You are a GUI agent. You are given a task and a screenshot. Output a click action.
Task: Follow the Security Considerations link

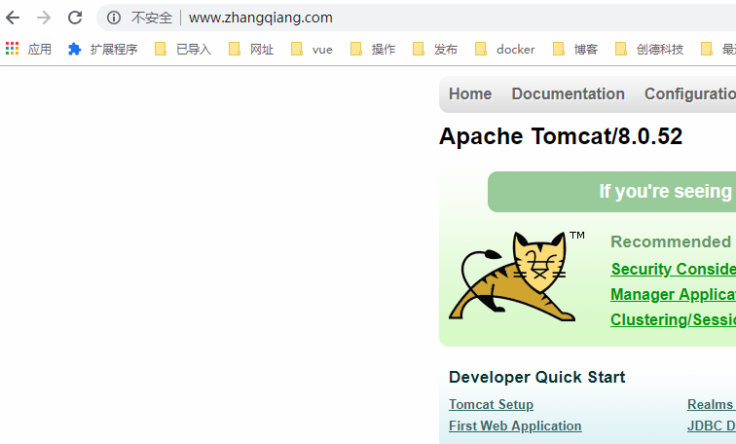click(x=673, y=269)
